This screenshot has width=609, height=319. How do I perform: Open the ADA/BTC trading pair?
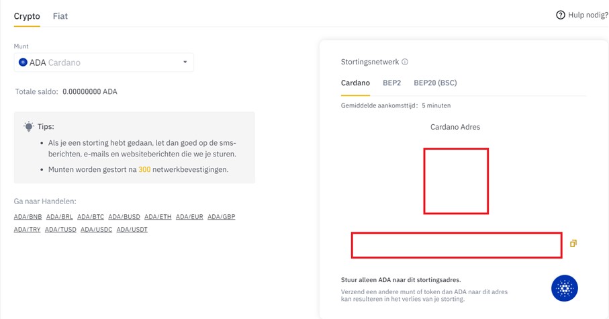tap(91, 217)
